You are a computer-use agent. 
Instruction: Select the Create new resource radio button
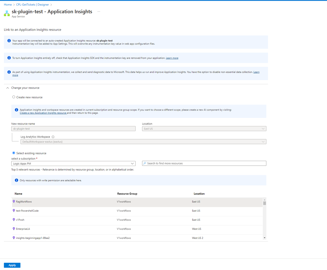(x=14, y=97)
